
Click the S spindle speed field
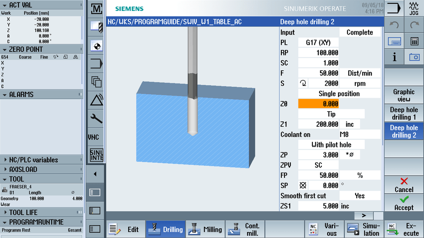pos(323,83)
